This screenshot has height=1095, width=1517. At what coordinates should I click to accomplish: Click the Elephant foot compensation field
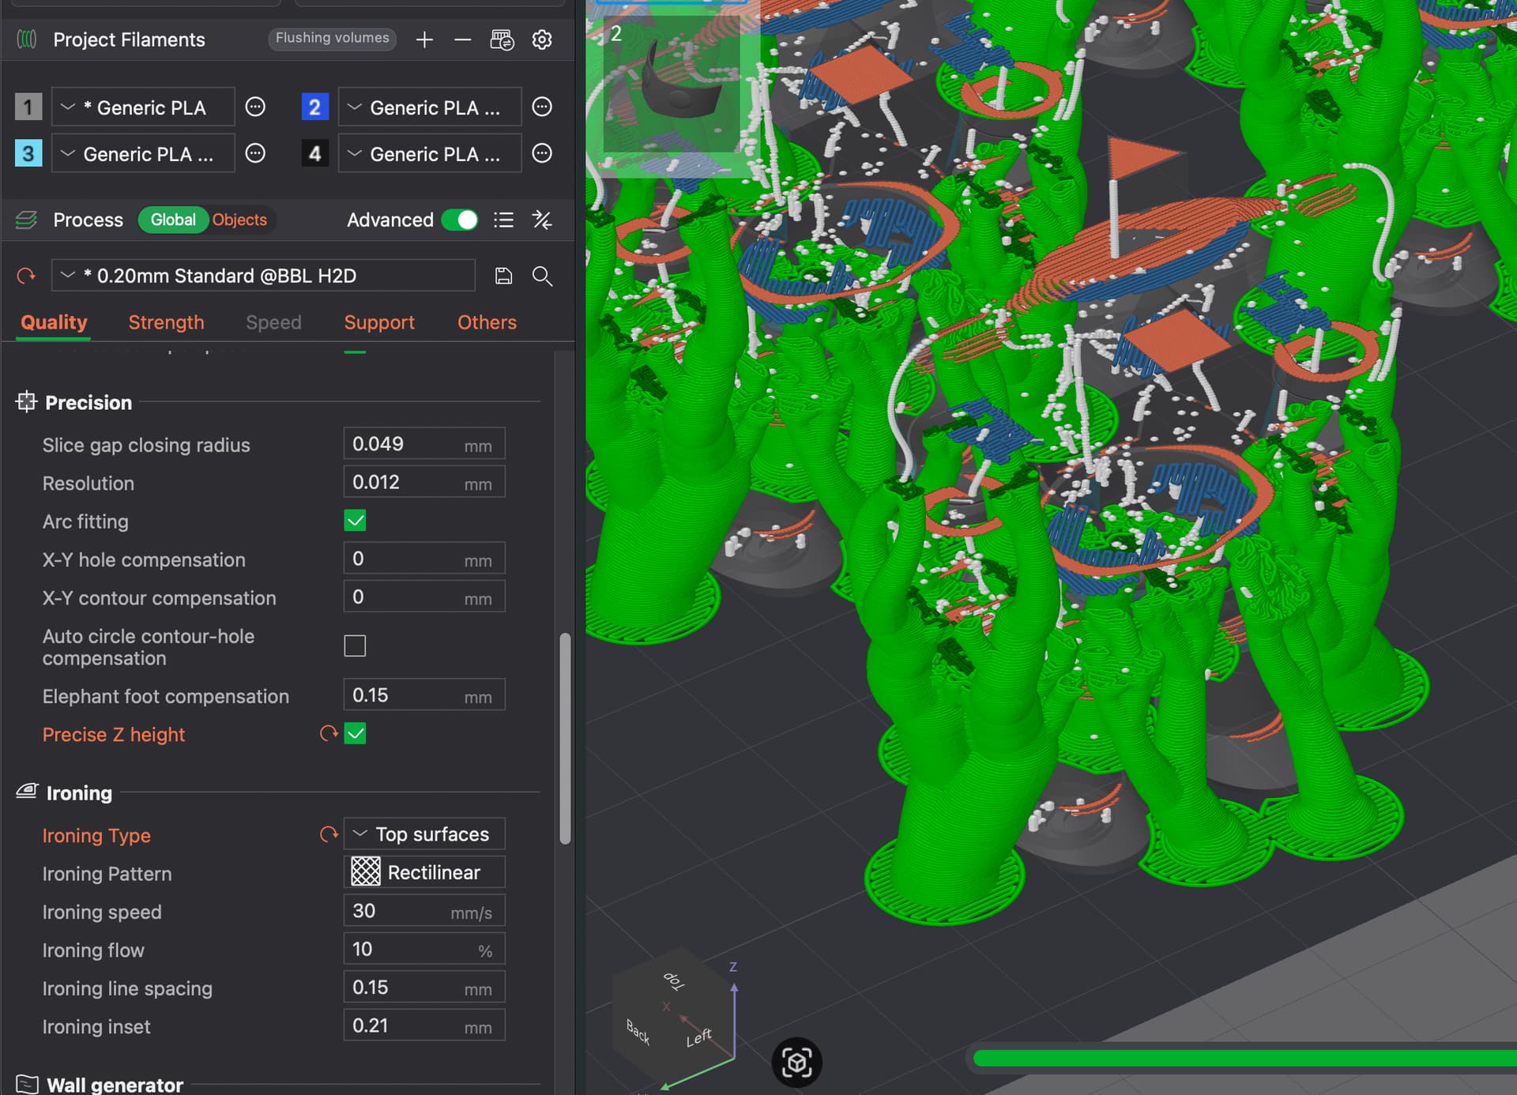(x=424, y=695)
